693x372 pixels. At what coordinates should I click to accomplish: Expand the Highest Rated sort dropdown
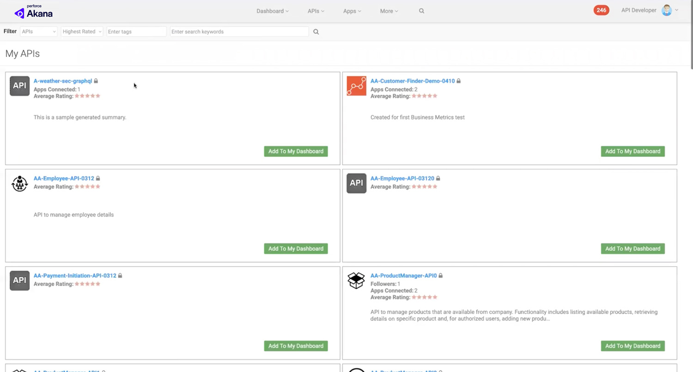tap(81, 31)
